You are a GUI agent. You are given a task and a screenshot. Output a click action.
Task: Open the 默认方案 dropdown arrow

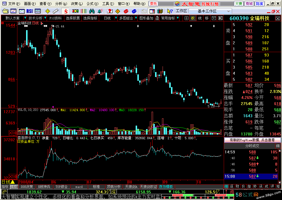coord(25,18)
